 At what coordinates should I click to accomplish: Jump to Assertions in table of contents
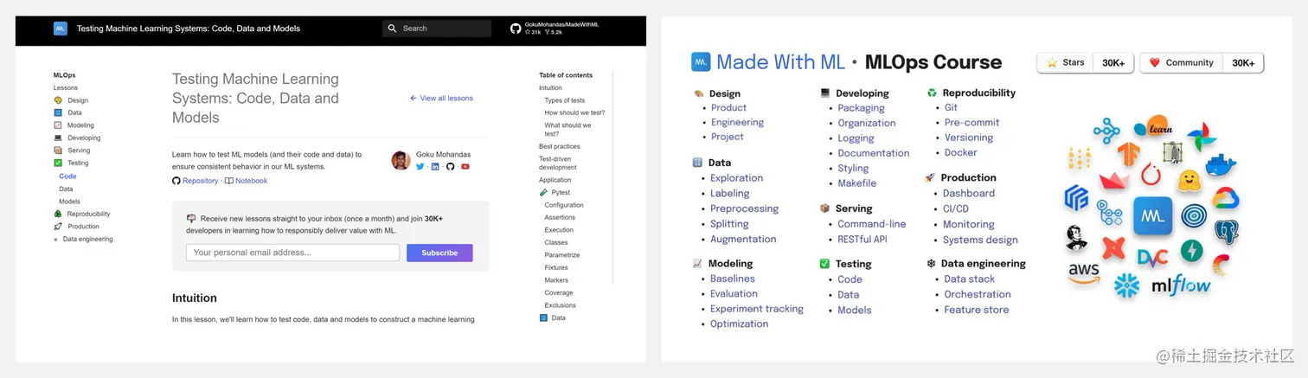560,217
